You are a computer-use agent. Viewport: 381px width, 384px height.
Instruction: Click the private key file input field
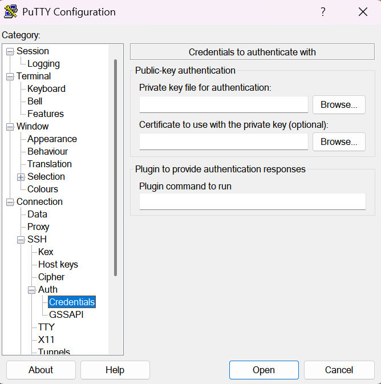224,104
